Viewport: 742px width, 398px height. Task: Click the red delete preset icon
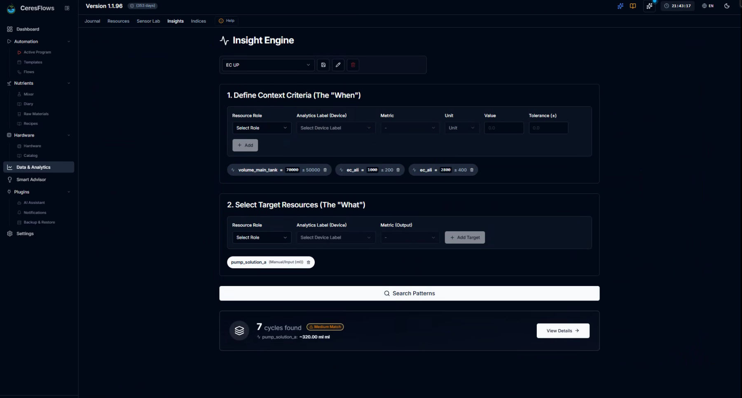click(x=353, y=65)
